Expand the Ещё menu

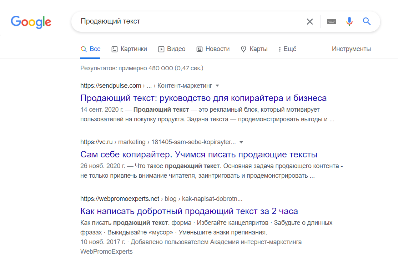[x=287, y=49]
